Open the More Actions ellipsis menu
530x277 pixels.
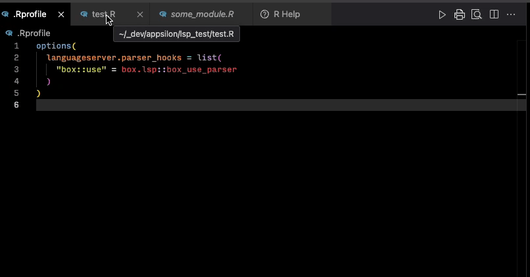click(x=512, y=14)
